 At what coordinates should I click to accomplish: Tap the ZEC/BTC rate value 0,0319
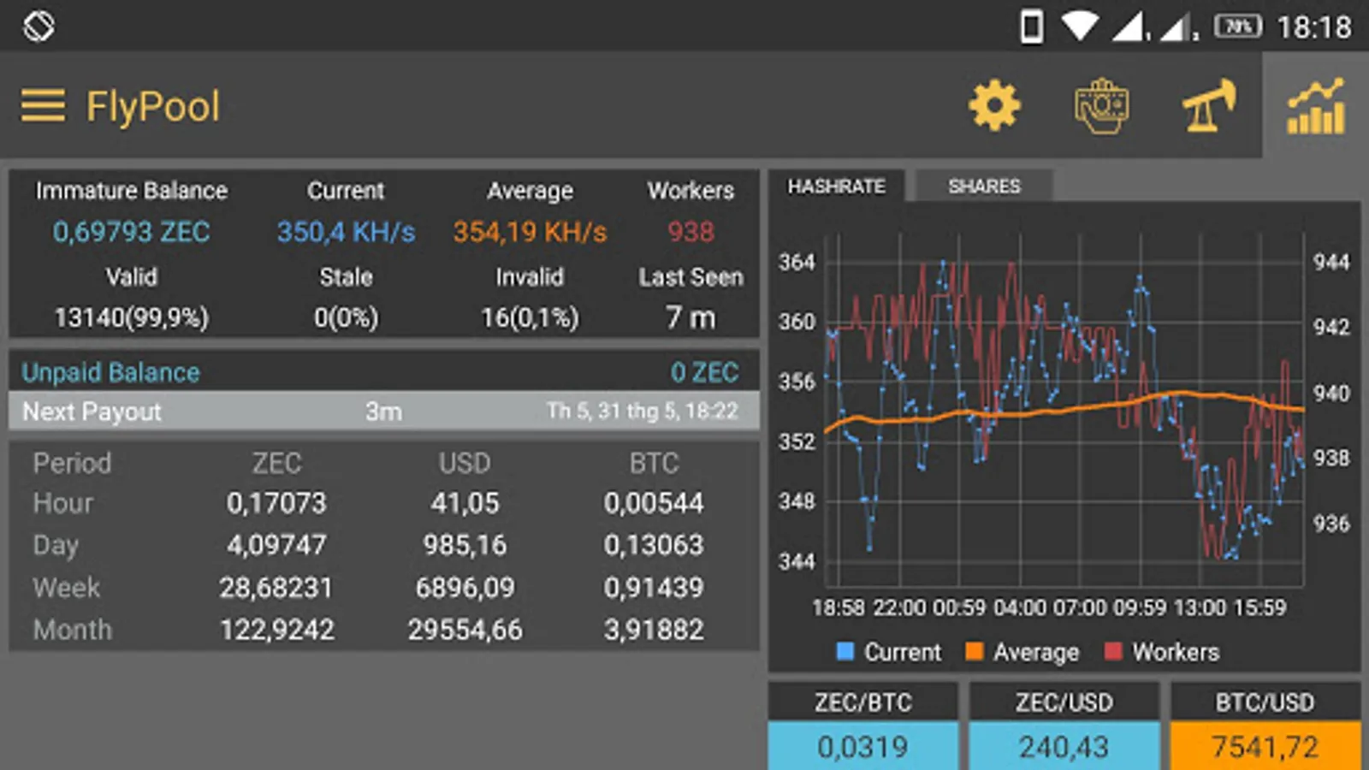tap(862, 747)
